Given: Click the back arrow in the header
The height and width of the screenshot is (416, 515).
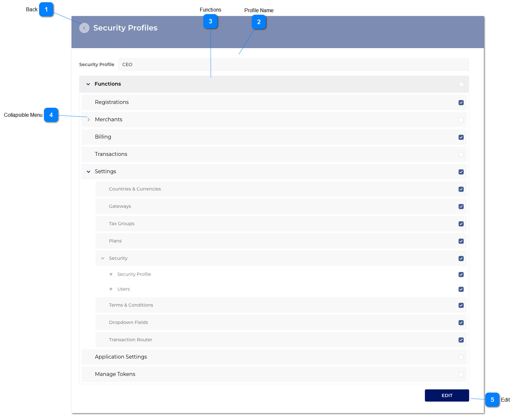Looking at the screenshot, I should coord(84,28).
